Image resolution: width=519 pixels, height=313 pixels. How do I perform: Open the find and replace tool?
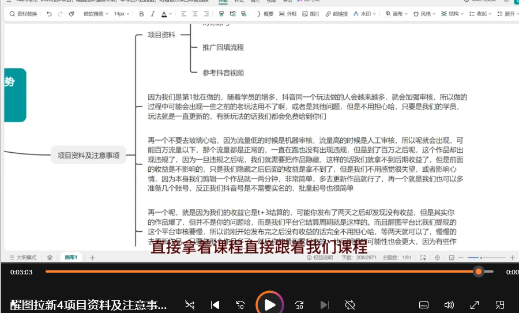[23, 14]
